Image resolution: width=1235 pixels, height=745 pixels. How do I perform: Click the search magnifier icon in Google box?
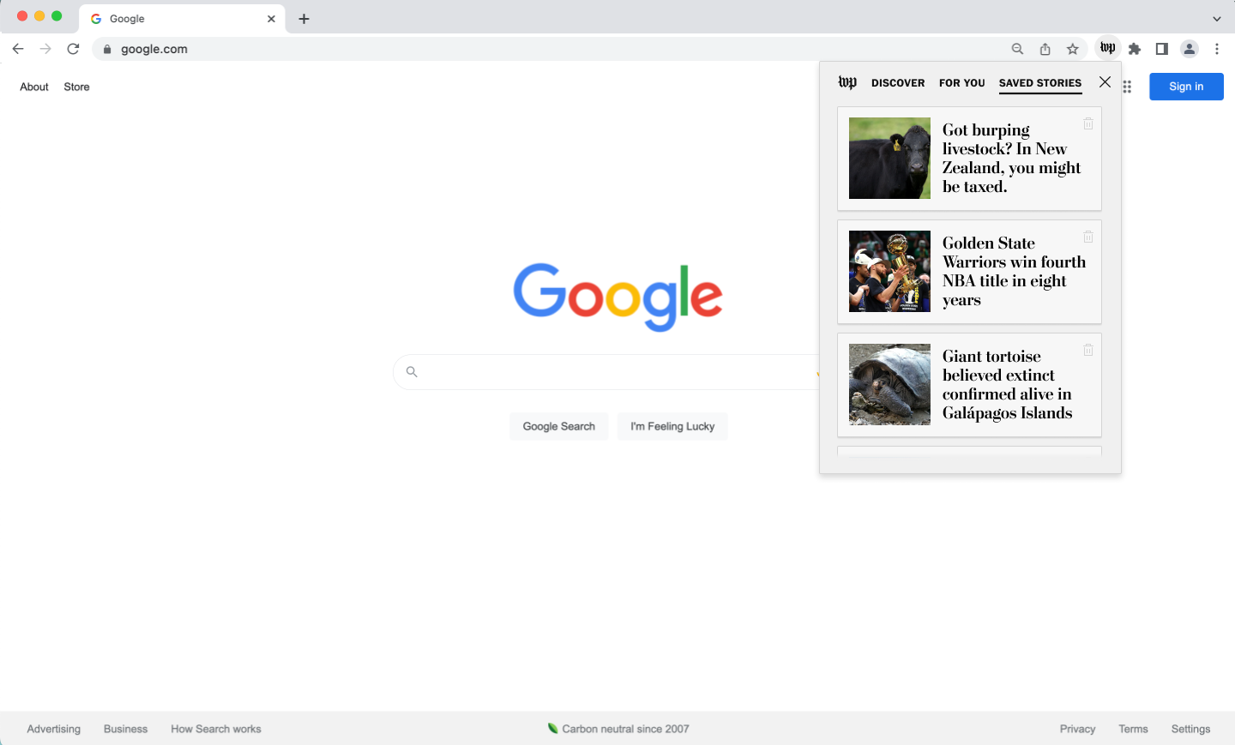tap(412, 371)
